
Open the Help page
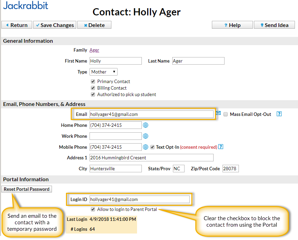click(x=232, y=25)
